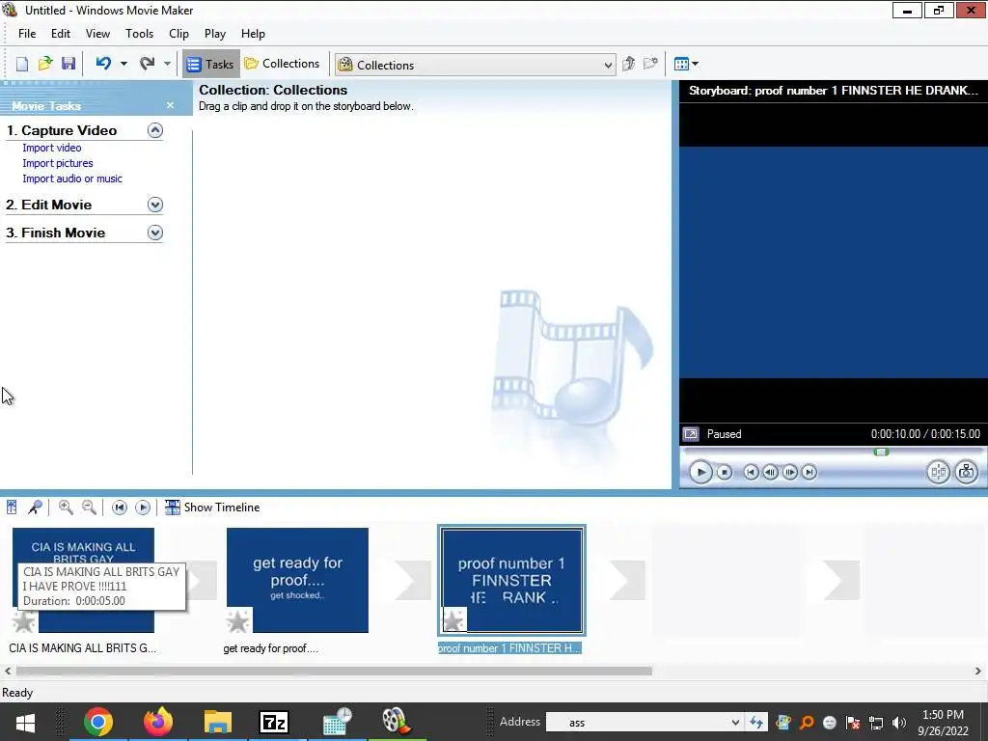Open the Edit menu
988x741 pixels.
[x=61, y=34]
